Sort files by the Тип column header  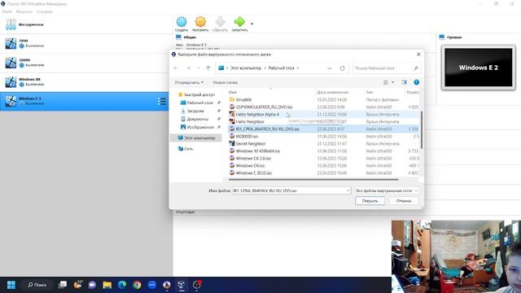point(370,92)
